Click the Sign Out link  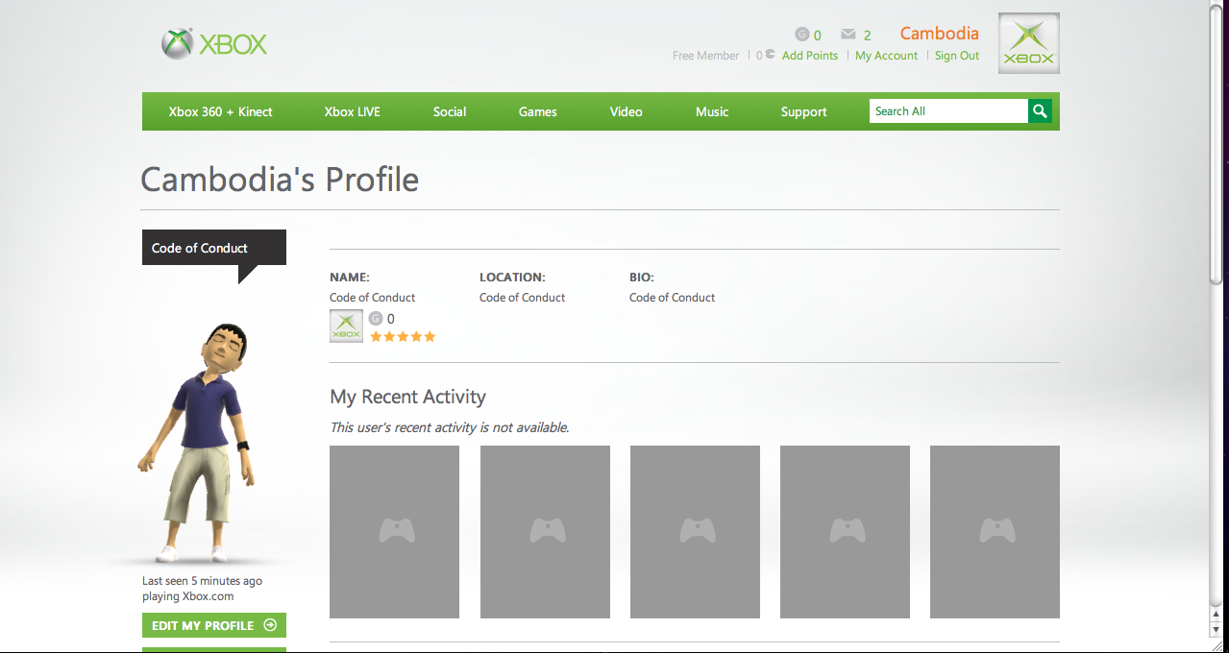click(x=957, y=56)
